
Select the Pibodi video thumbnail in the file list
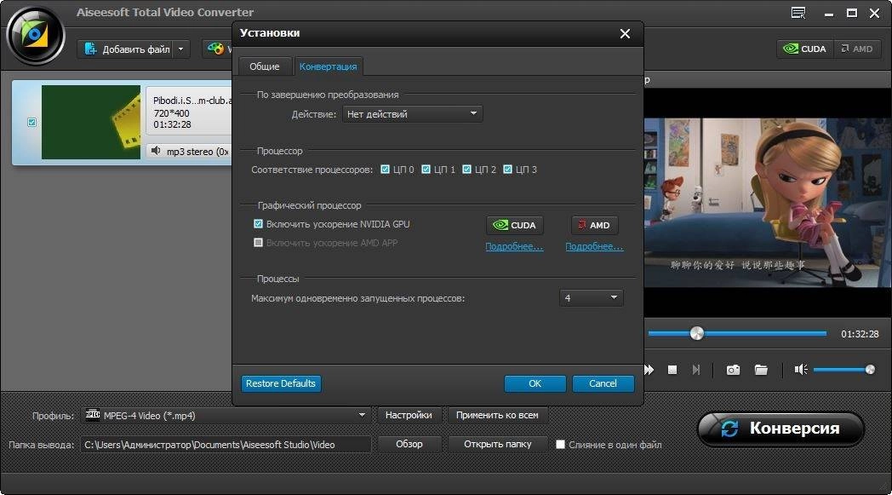pos(91,122)
